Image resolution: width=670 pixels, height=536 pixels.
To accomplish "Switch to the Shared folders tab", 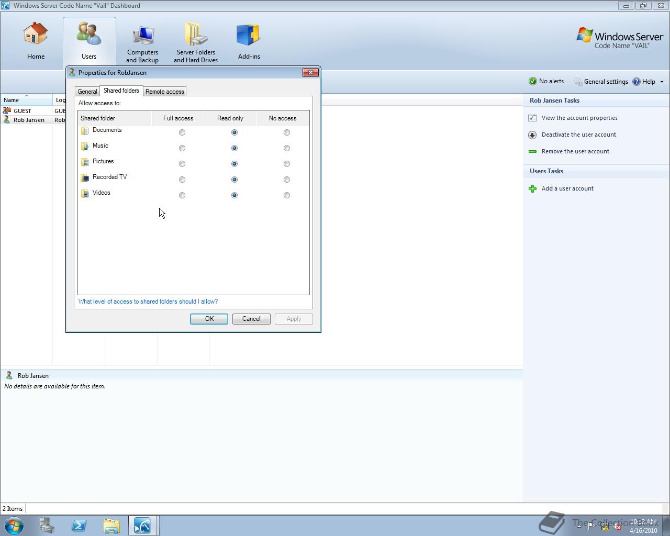I will pos(121,91).
